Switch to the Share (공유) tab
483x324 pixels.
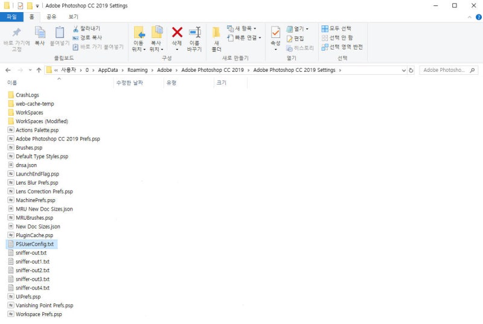pyautogui.click(x=51, y=17)
